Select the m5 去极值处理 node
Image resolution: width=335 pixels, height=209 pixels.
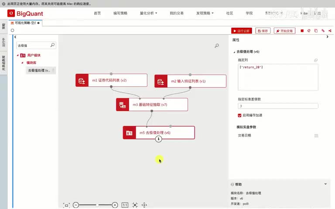click(159, 133)
